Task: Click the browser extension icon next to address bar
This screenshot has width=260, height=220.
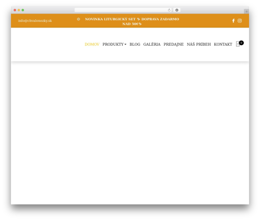Action: (x=177, y=10)
